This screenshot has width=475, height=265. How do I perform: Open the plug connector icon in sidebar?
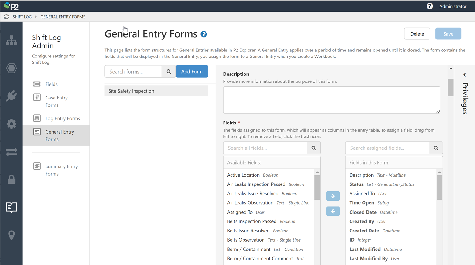[11, 96]
